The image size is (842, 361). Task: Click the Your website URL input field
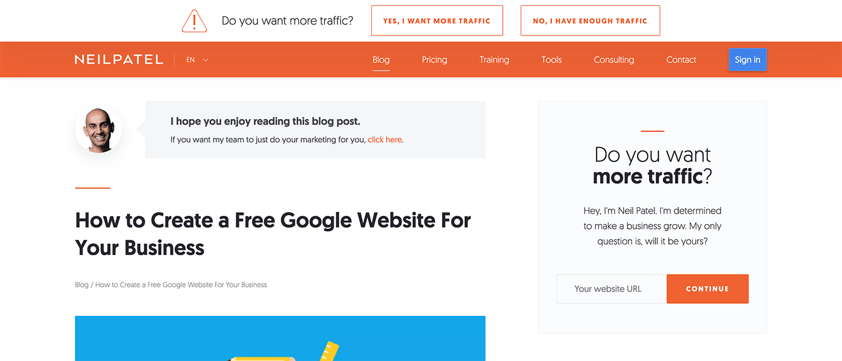point(610,289)
